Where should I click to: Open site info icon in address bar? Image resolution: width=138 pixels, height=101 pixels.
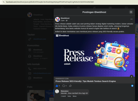pos(4,2)
